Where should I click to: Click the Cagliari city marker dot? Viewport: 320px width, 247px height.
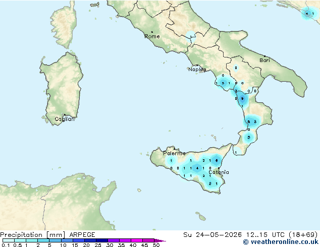[x=65, y=115]
